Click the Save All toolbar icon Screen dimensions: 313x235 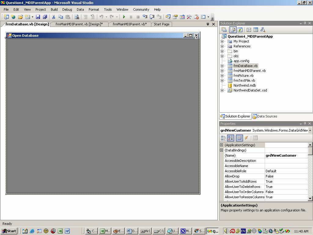point(45,17)
